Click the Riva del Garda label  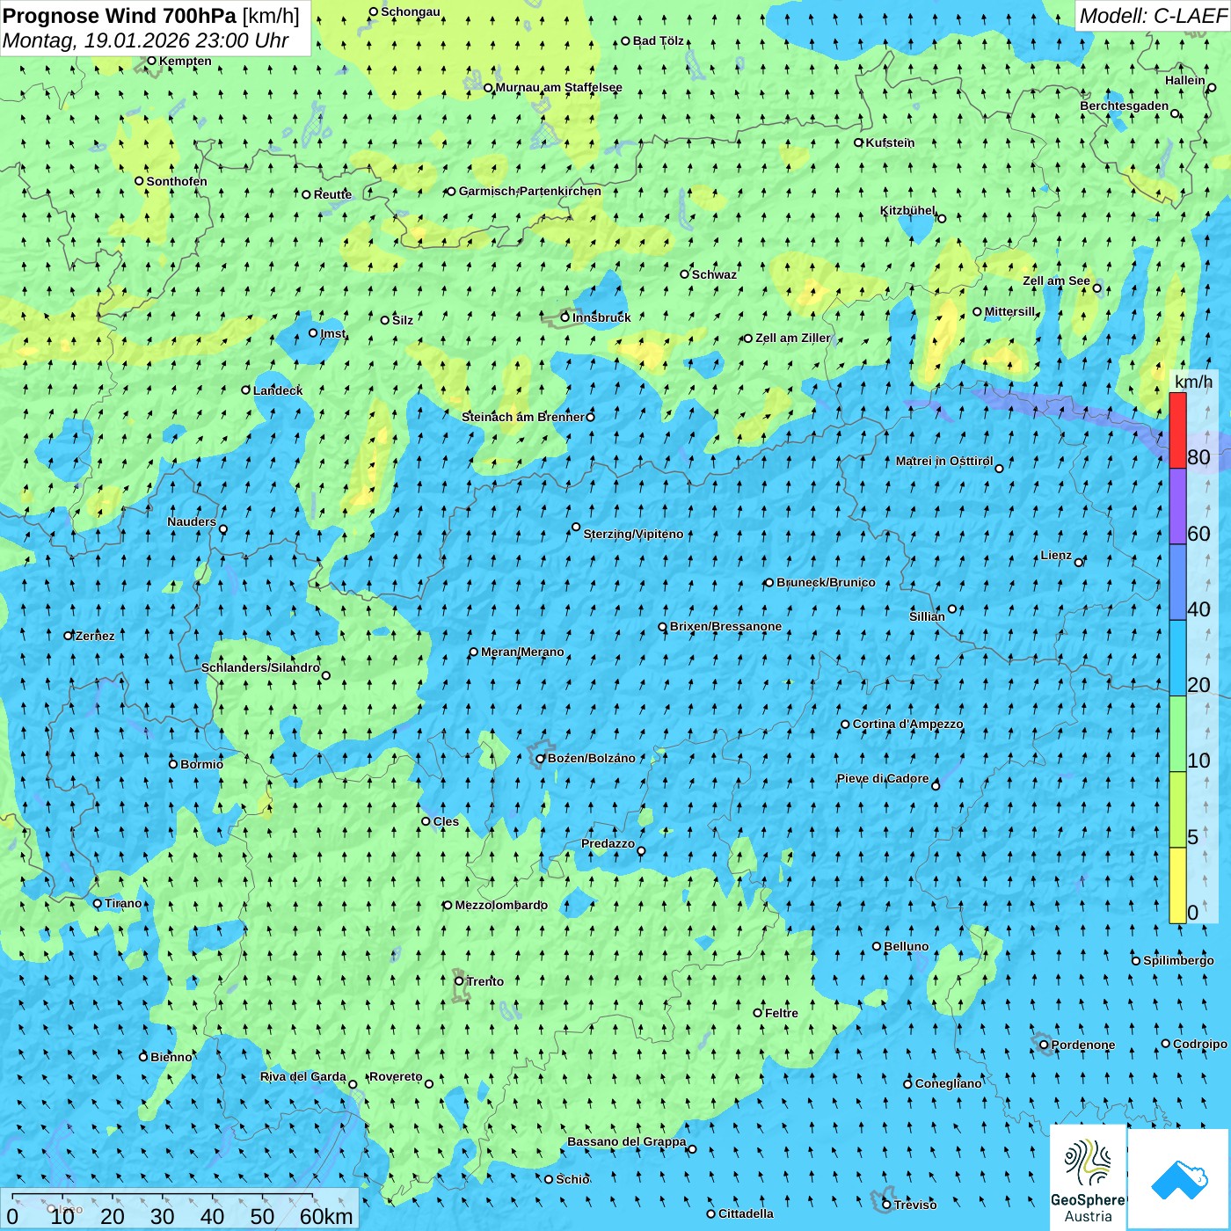pos(303,1077)
